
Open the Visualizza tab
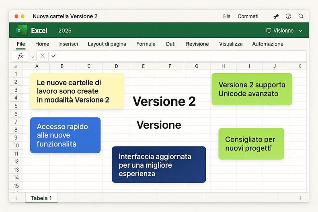(x=231, y=44)
